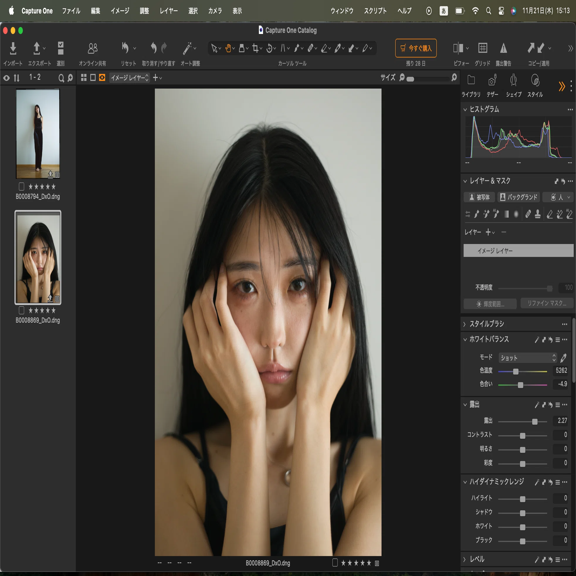Collapse the ヒストグラム panel
The height and width of the screenshot is (576, 576).
click(x=465, y=109)
